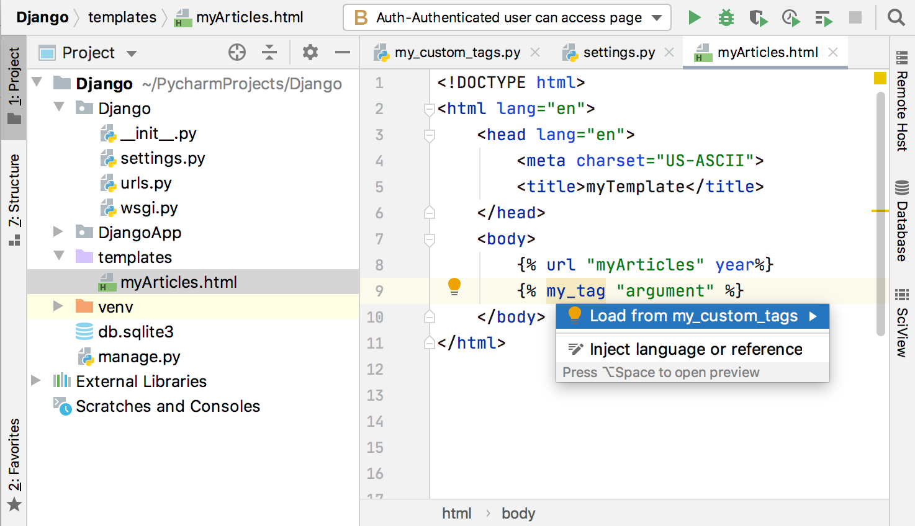The width and height of the screenshot is (915, 526).
Task: Toggle the 7: Structure tool window
Action: (x=14, y=198)
